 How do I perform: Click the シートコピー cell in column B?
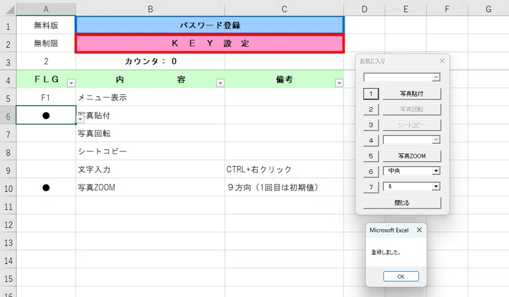150,151
